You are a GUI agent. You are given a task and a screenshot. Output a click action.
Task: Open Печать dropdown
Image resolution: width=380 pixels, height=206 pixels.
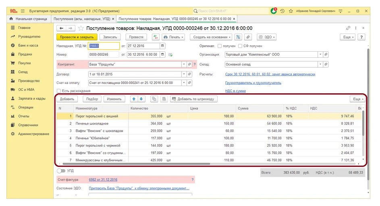point(174,37)
